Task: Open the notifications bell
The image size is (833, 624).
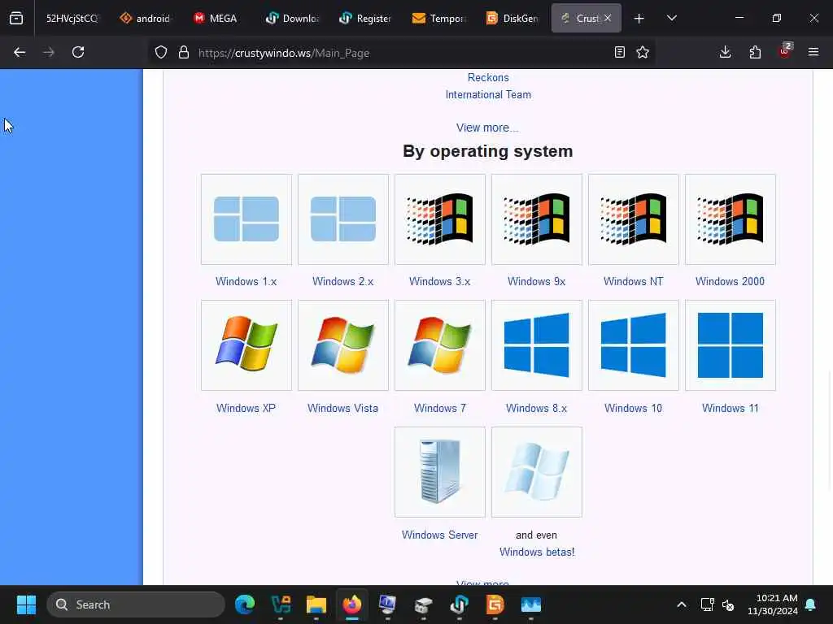Action: pos(811,604)
